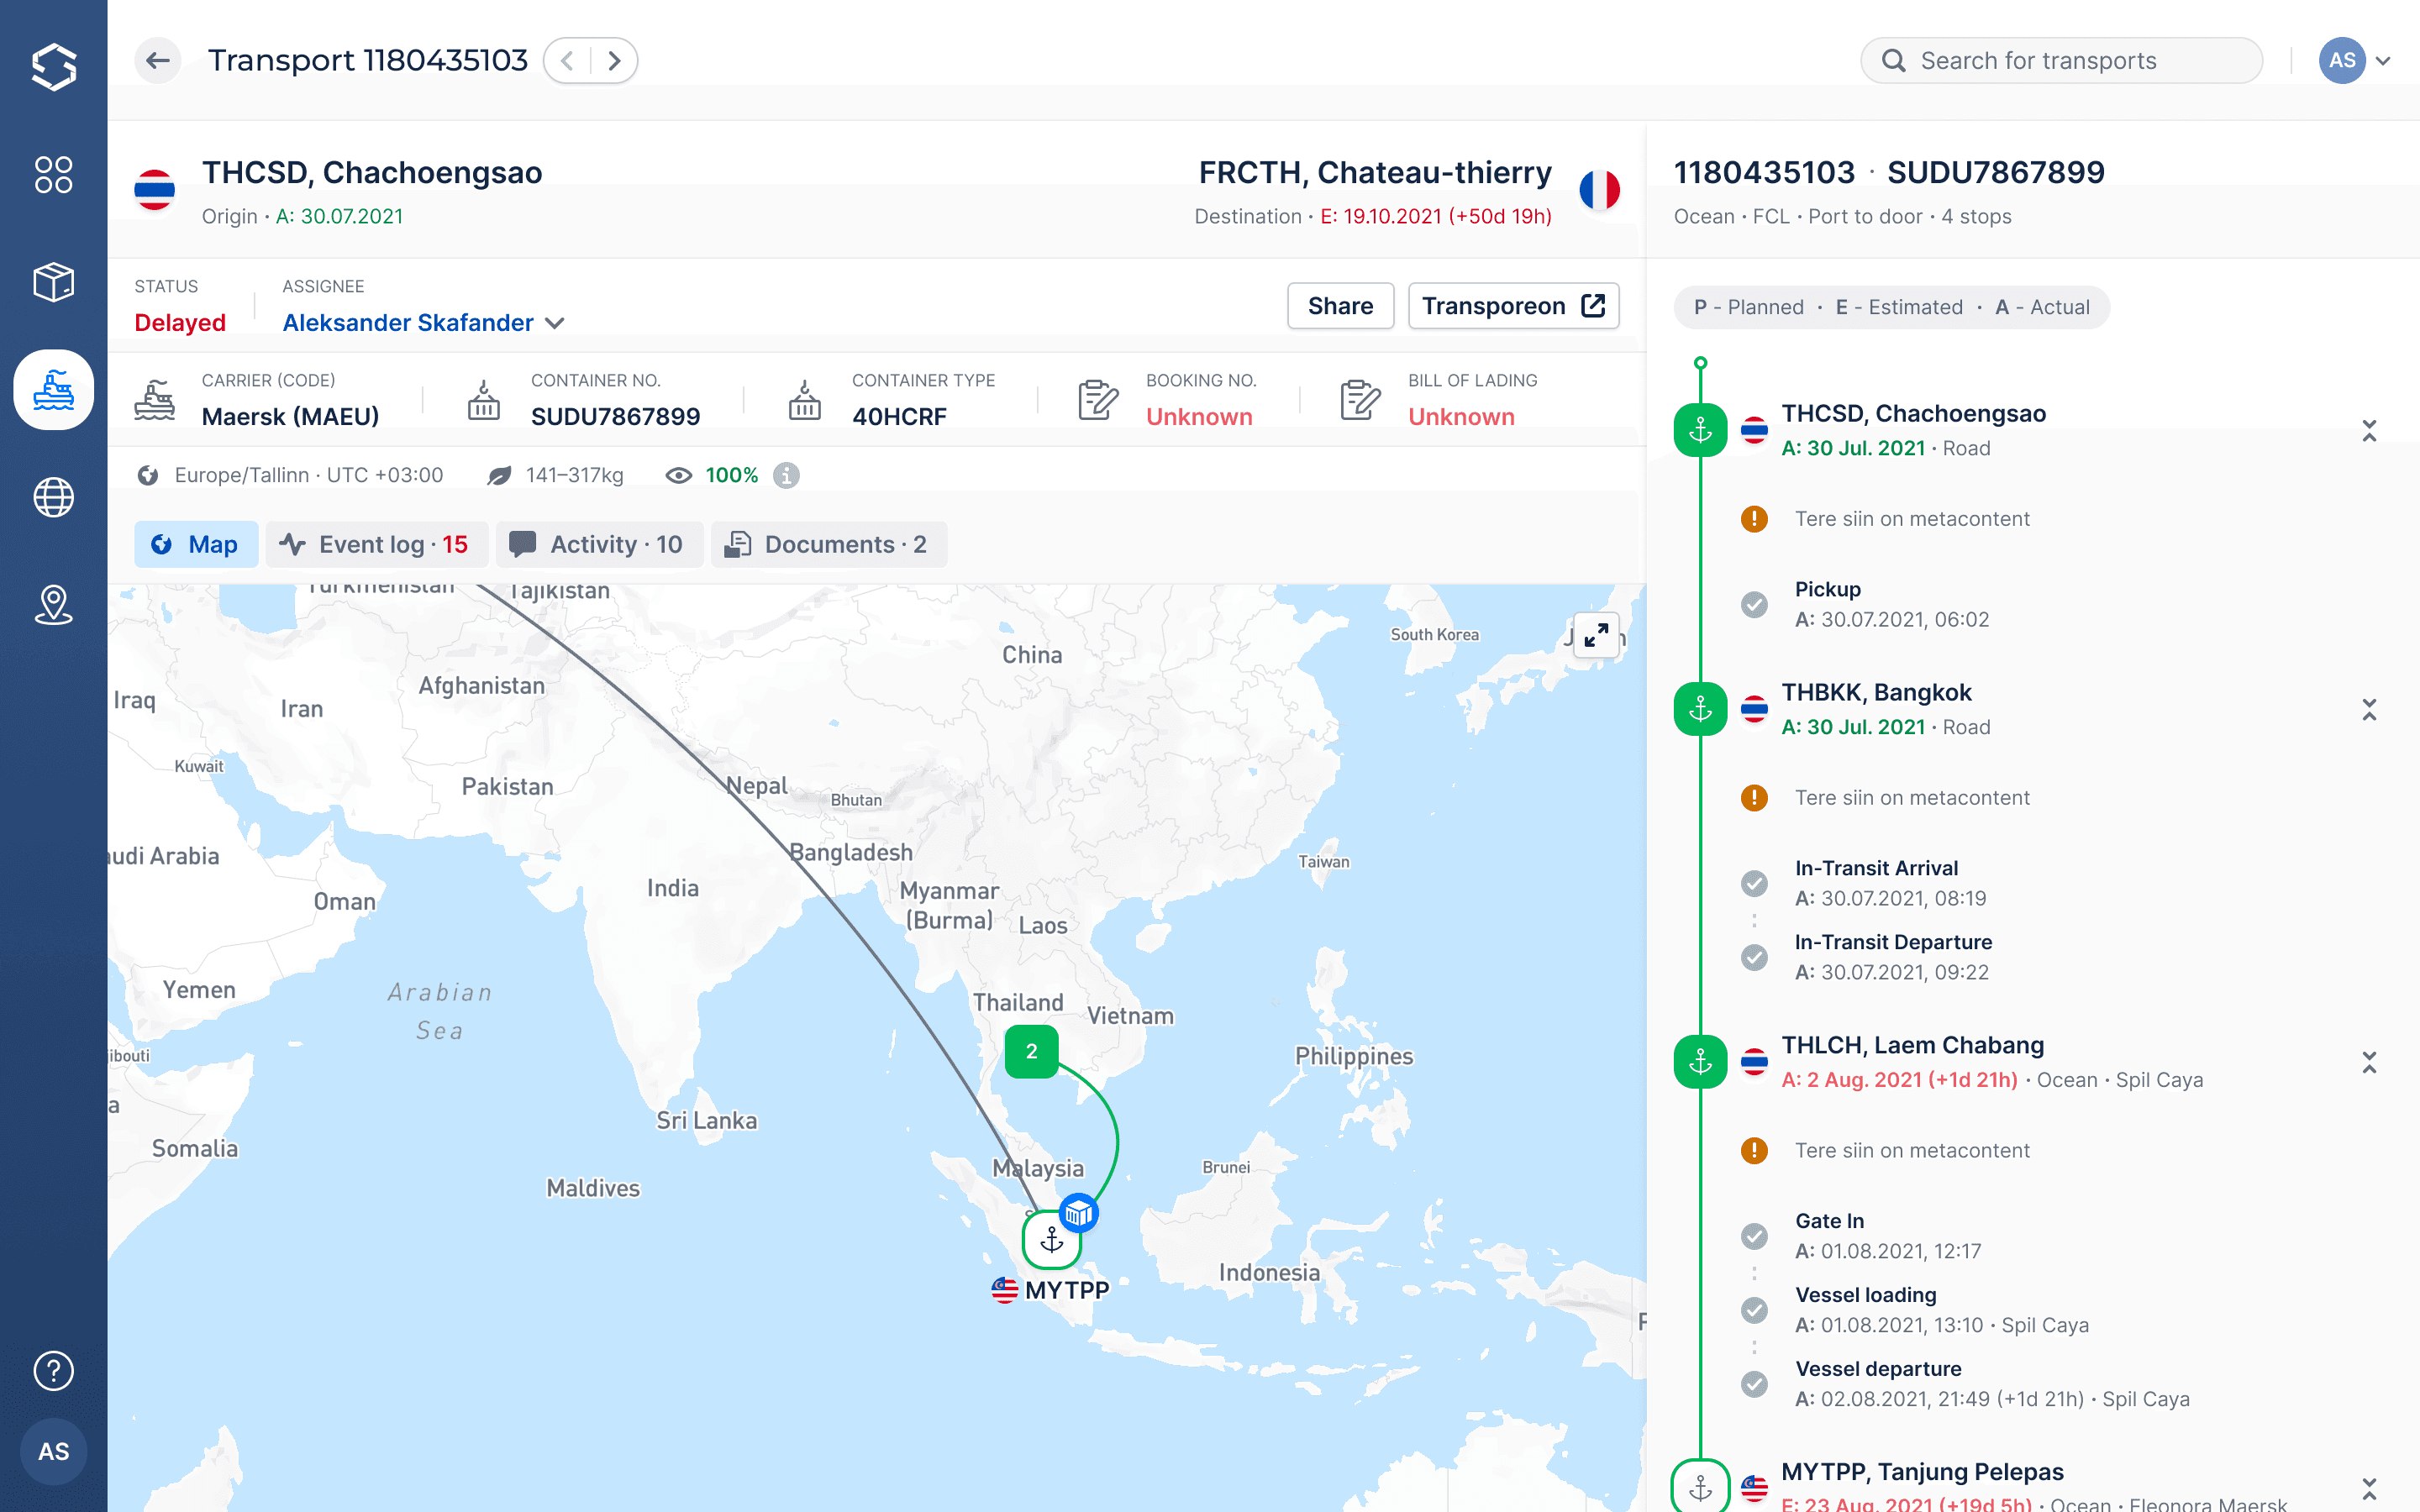Expand the map to fullscreen
The image size is (2420, 1512).
pyautogui.click(x=1596, y=634)
